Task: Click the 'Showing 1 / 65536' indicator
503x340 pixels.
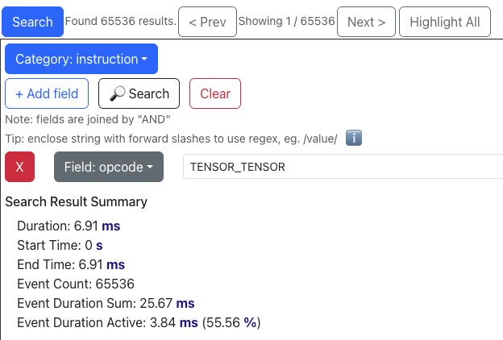Action: pos(287,22)
